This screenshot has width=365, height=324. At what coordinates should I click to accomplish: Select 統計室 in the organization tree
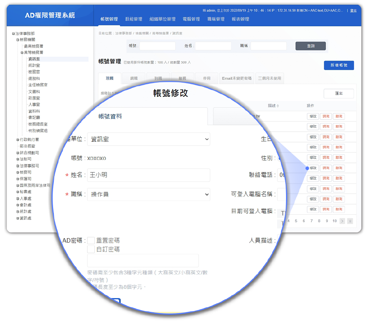tap(34, 66)
